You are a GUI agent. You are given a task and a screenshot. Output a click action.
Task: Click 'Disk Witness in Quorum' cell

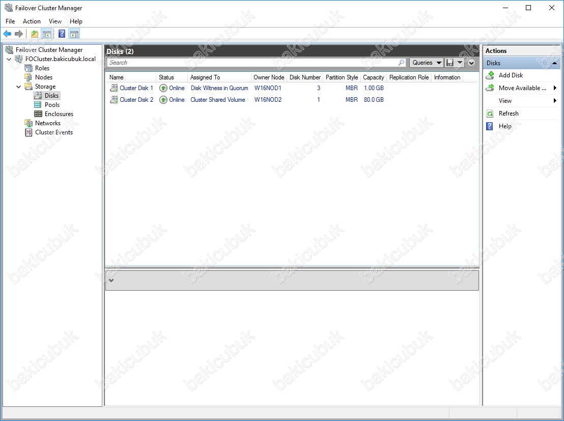219,88
